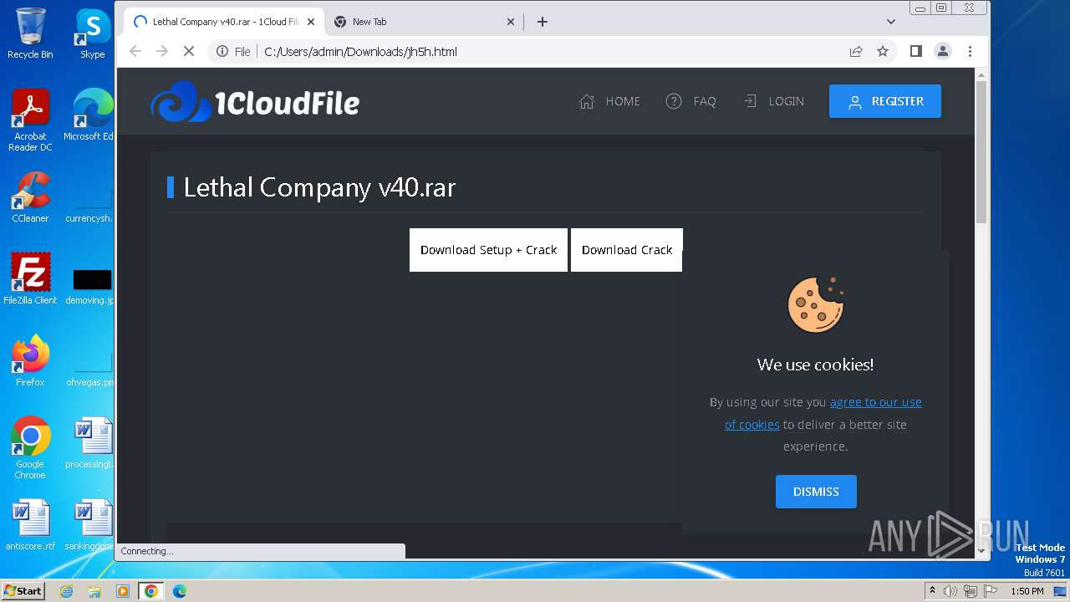Bookmark this page with the star icon
The image size is (1070, 602).
coord(883,51)
